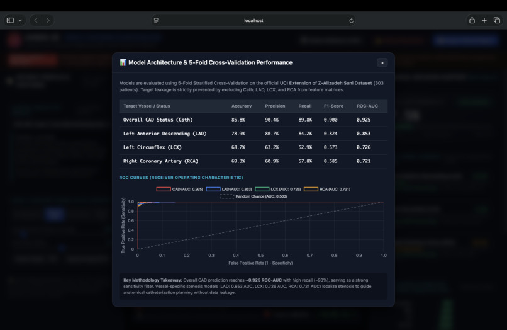Open the Share icon in Safari toolbar

tap(472, 20)
